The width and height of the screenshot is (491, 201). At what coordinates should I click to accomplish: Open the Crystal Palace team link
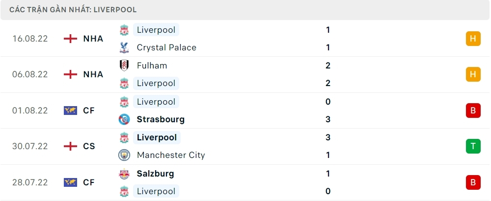(x=166, y=47)
